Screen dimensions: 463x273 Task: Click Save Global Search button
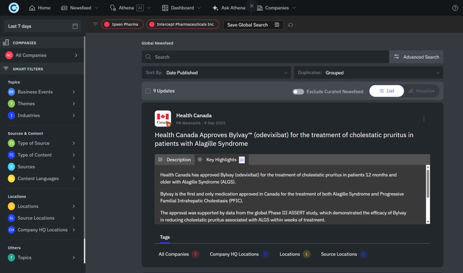point(253,25)
